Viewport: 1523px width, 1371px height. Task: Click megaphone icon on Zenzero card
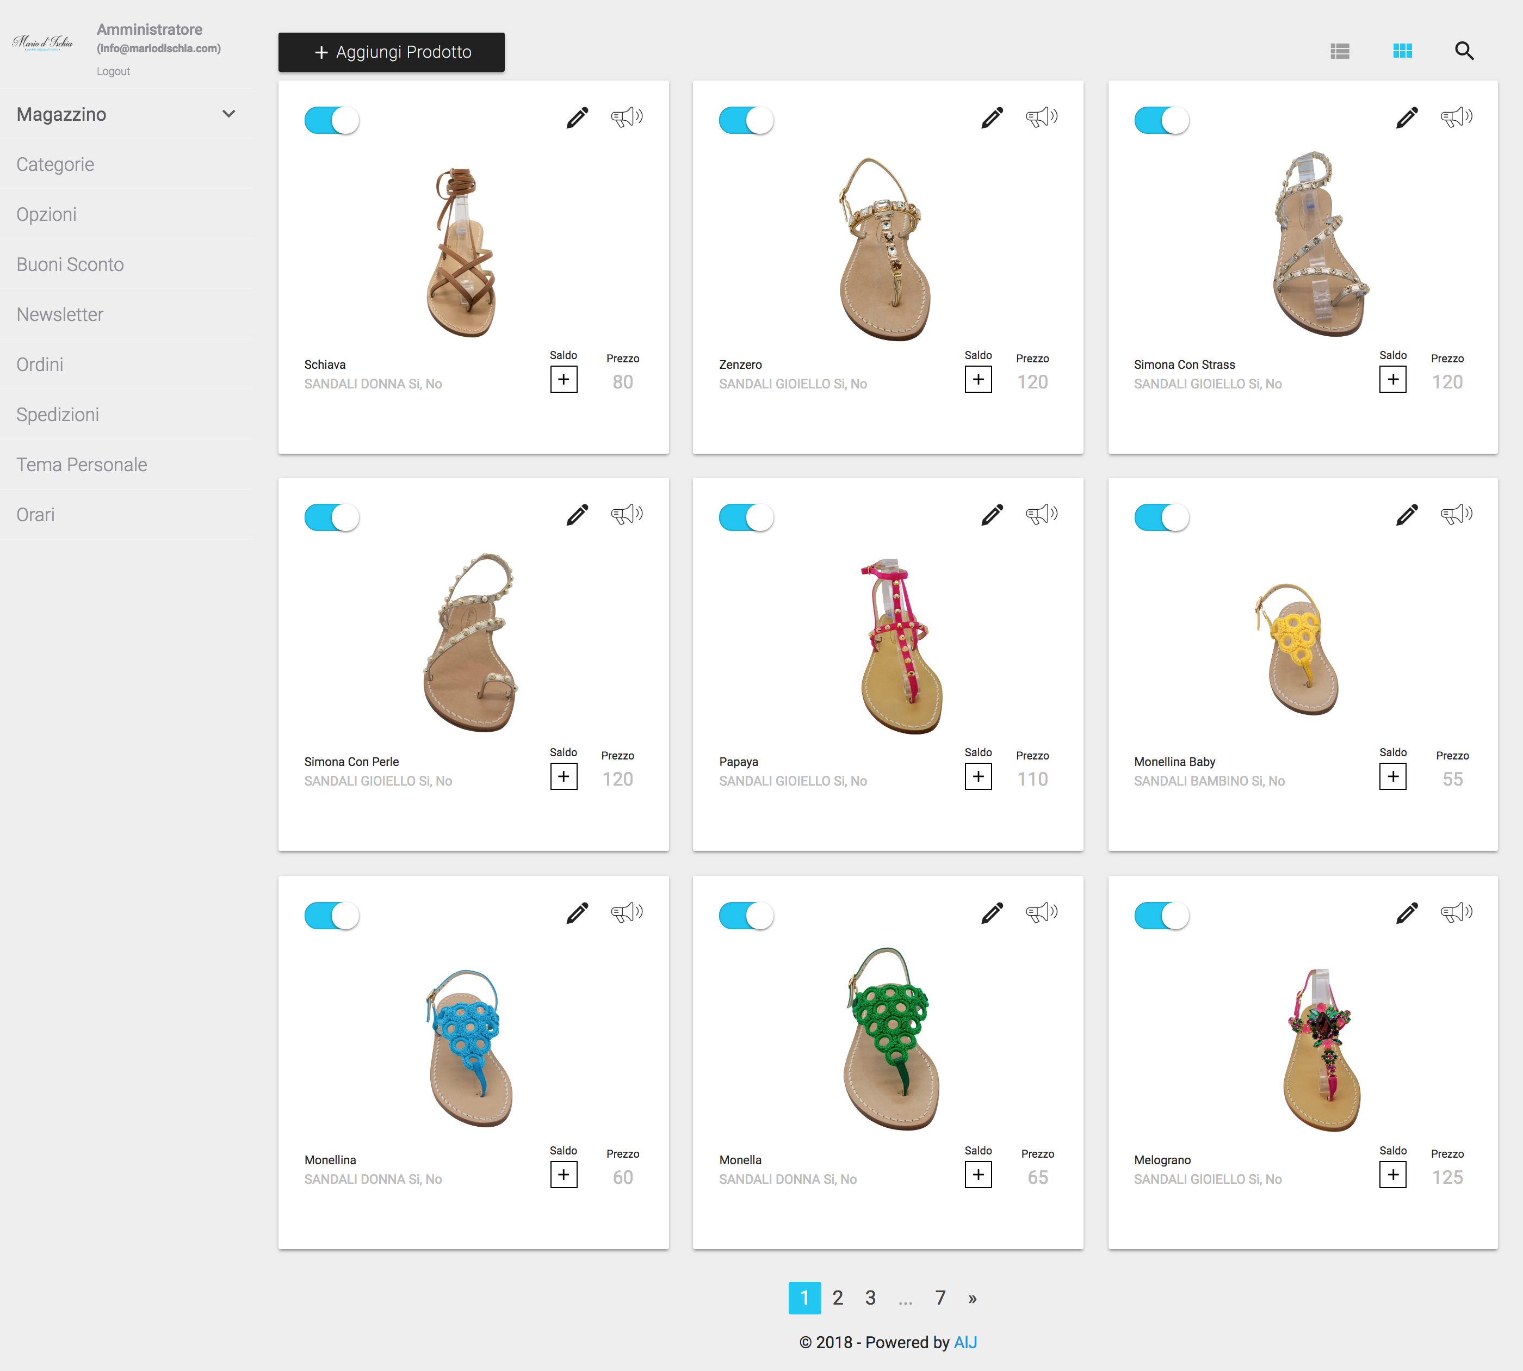pos(1042,118)
